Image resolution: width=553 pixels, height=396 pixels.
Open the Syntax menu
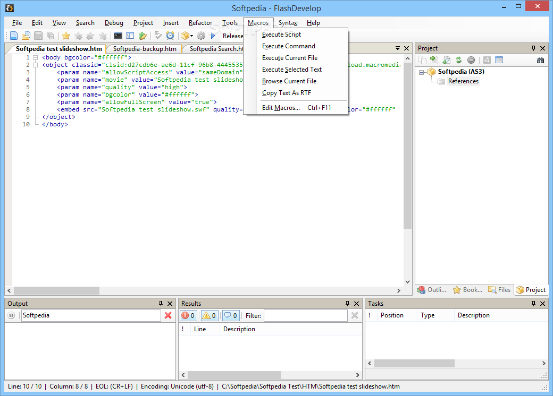click(288, 23)
